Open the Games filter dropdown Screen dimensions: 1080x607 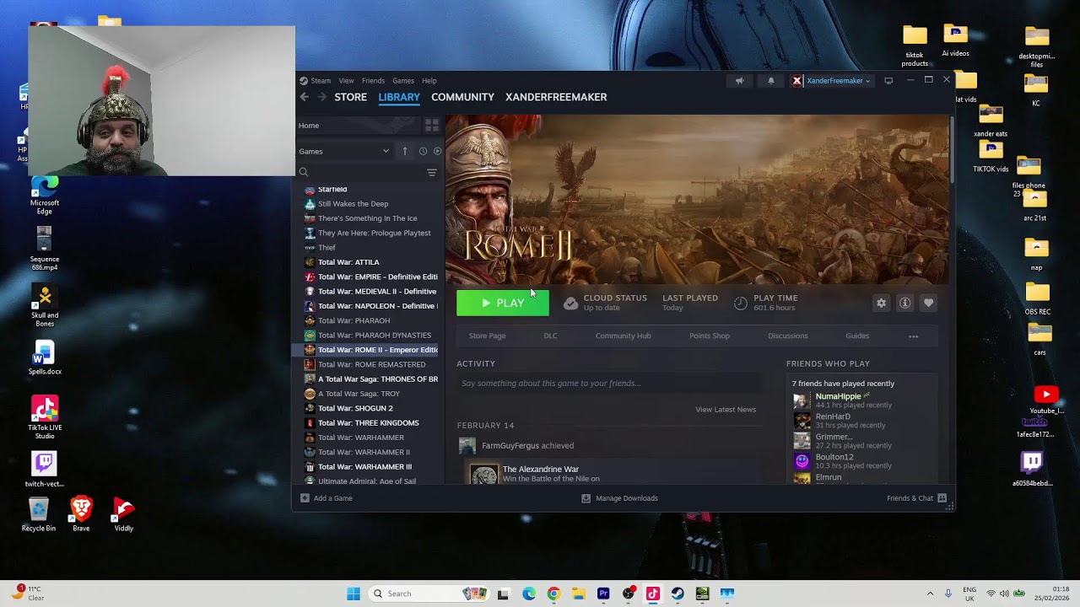coord(344,151)
